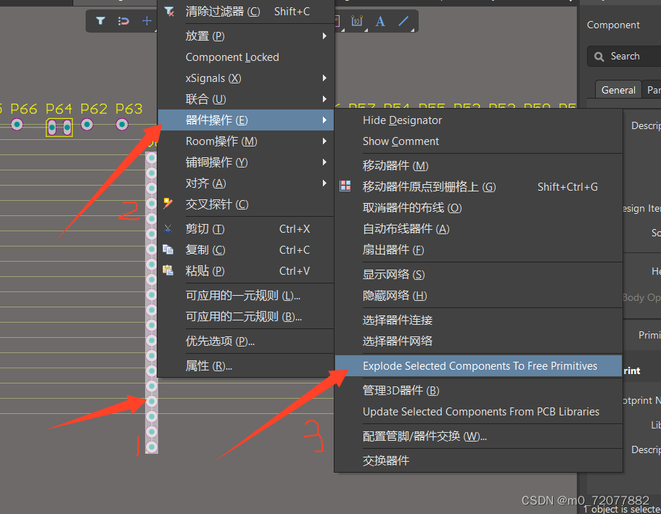Click the selection filter funnel icon
Viewport: 661px width, 514px height.
[x=101, y=21]
